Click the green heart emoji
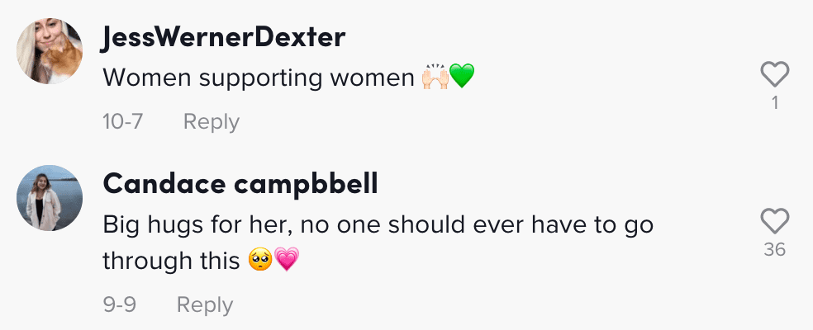 tap(462, 77)
